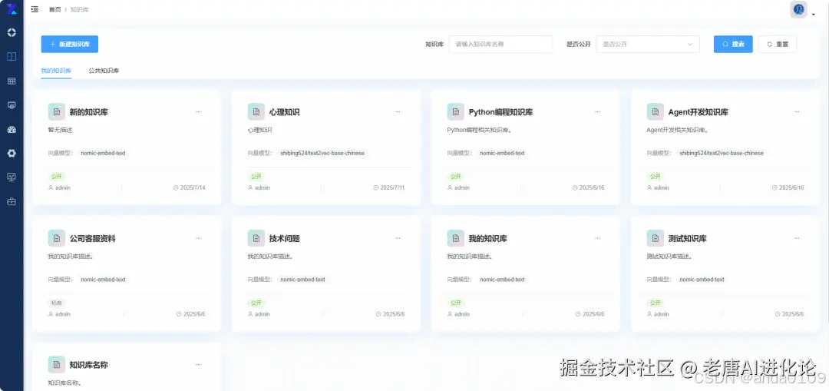Open more menu on 技术问题 card
829x391 pixels.
pos(398,238)
